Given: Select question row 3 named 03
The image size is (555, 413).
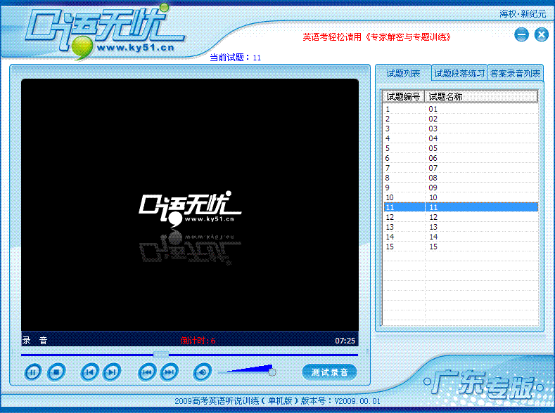Looking at the screenshot, I should 461,129.
